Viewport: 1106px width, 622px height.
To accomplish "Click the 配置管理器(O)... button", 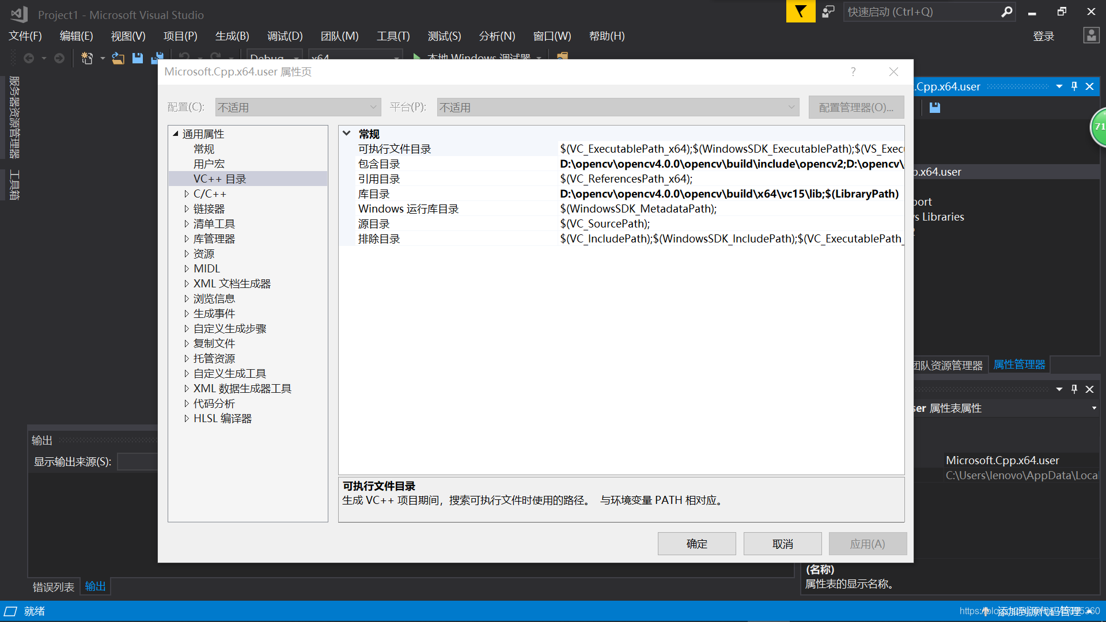I will point(856,107).
